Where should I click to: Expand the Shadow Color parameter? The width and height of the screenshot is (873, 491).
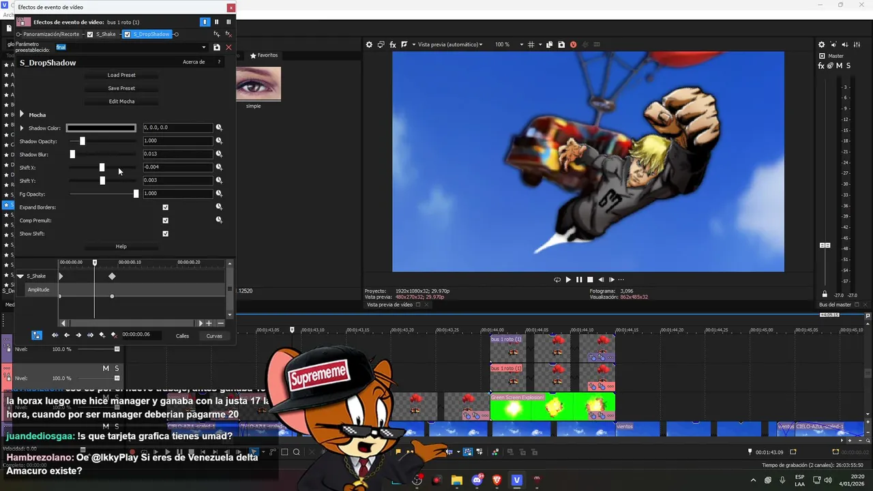(x=22, y=128)
